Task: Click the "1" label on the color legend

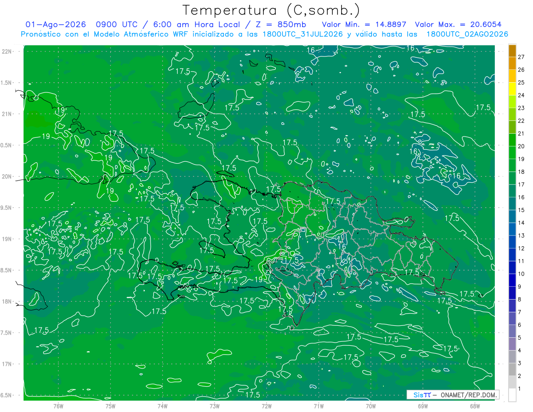Action: tap(520, 389)
